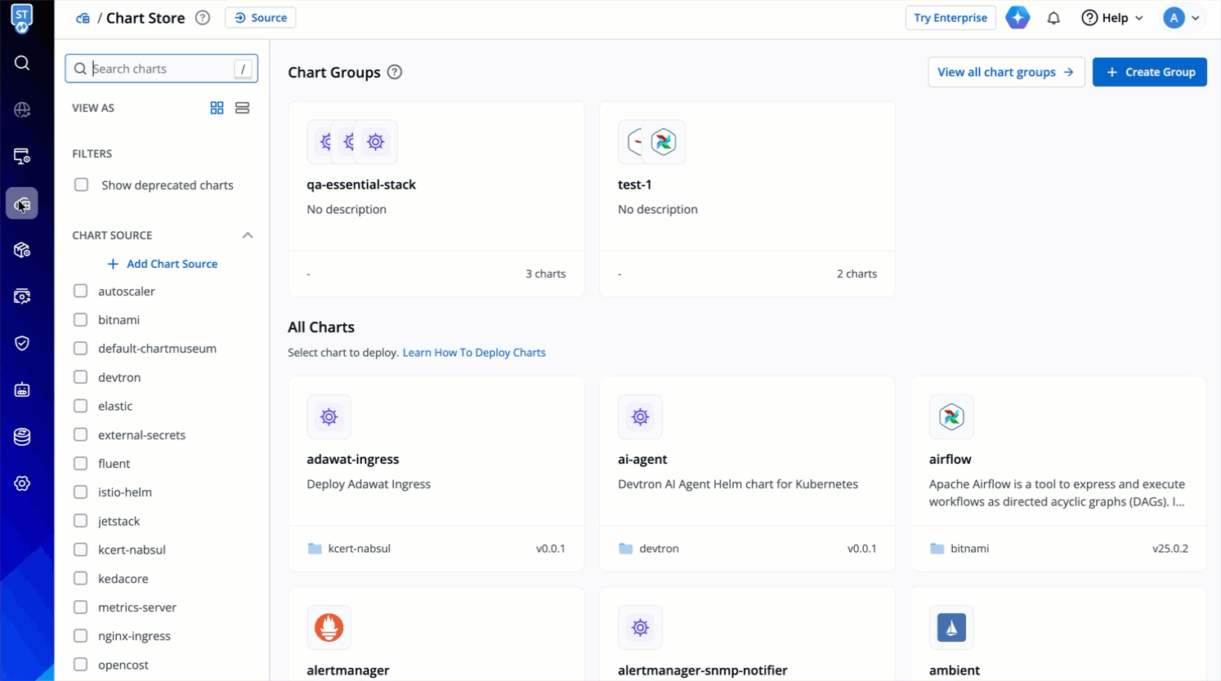Expand the user profile dropdown
This screenshot has height=681, width=1221.
(1182, 18)
